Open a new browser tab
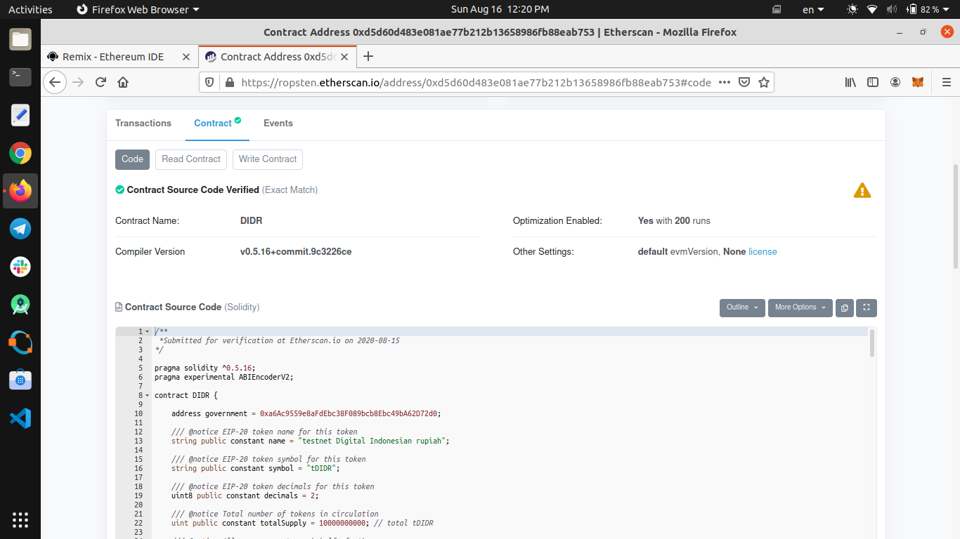This screenshot has height=539, width=960. point(368,57)
